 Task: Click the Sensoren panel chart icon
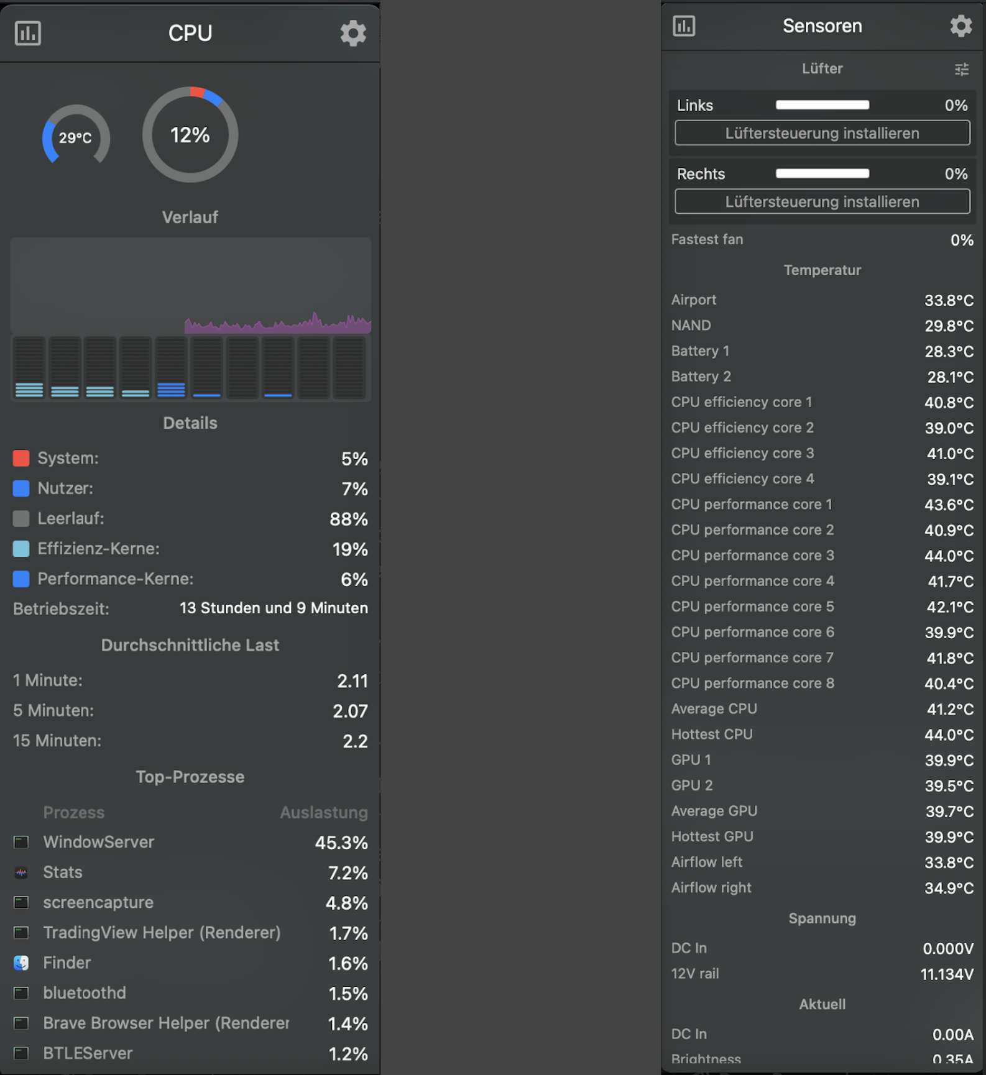click(684, 26)
